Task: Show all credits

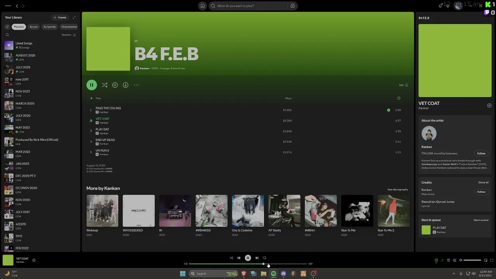Action: (x=483, y=183)
